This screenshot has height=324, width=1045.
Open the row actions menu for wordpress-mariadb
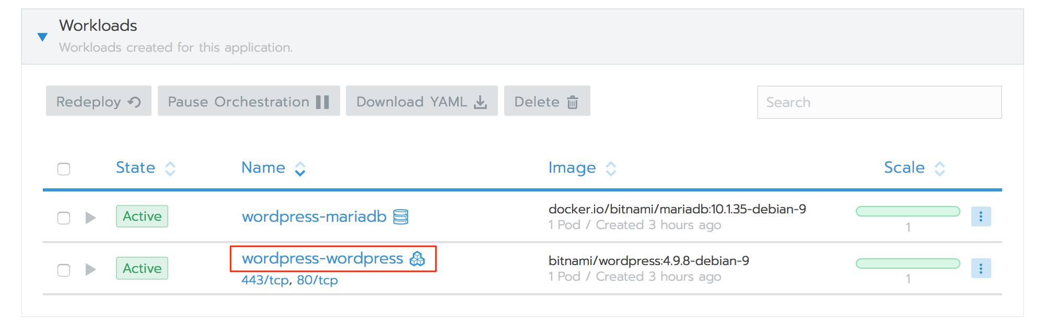pos(981,217)
